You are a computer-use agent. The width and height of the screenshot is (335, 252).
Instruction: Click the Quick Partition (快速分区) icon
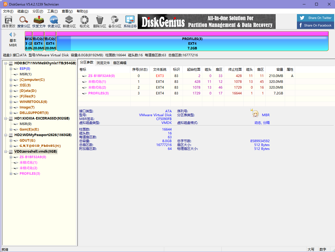[54, 22]
